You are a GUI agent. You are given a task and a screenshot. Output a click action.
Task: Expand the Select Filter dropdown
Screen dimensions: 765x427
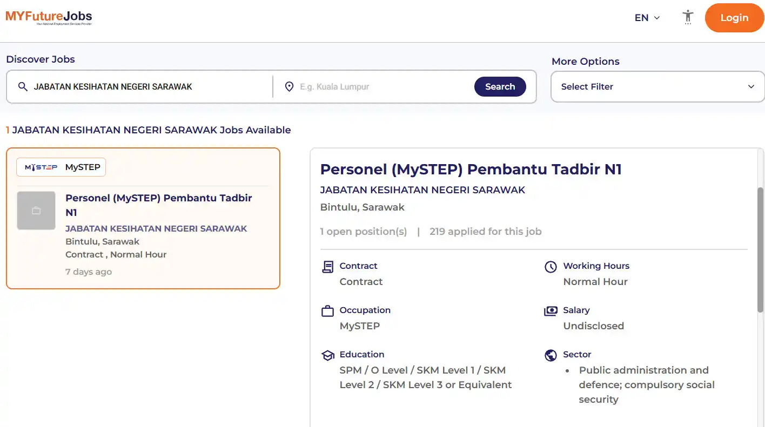coord(657,86)
